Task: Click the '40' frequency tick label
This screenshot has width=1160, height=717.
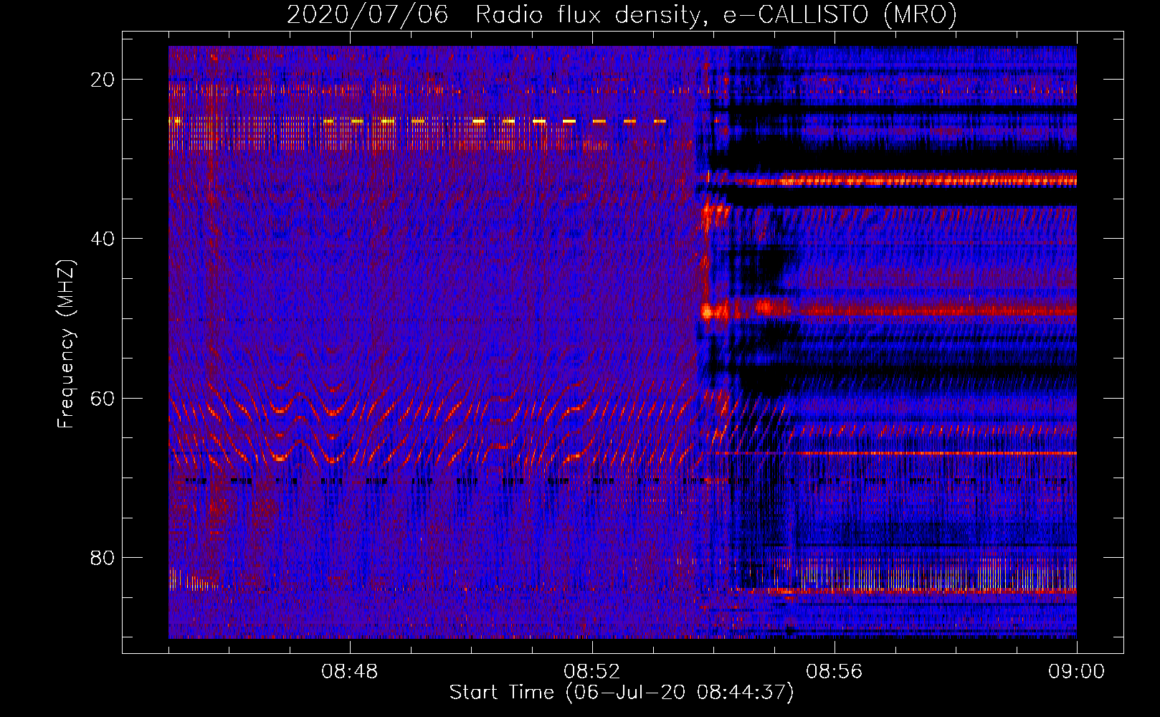Action: click(x=103, y=239)
